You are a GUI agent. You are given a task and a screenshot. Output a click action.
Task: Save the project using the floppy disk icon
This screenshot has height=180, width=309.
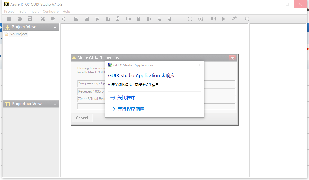click(x=30, y=19)
